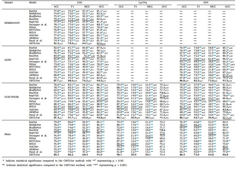The image size is (241, 169).
Task: Select the "LHG" group header
Action: coord(80,2)
